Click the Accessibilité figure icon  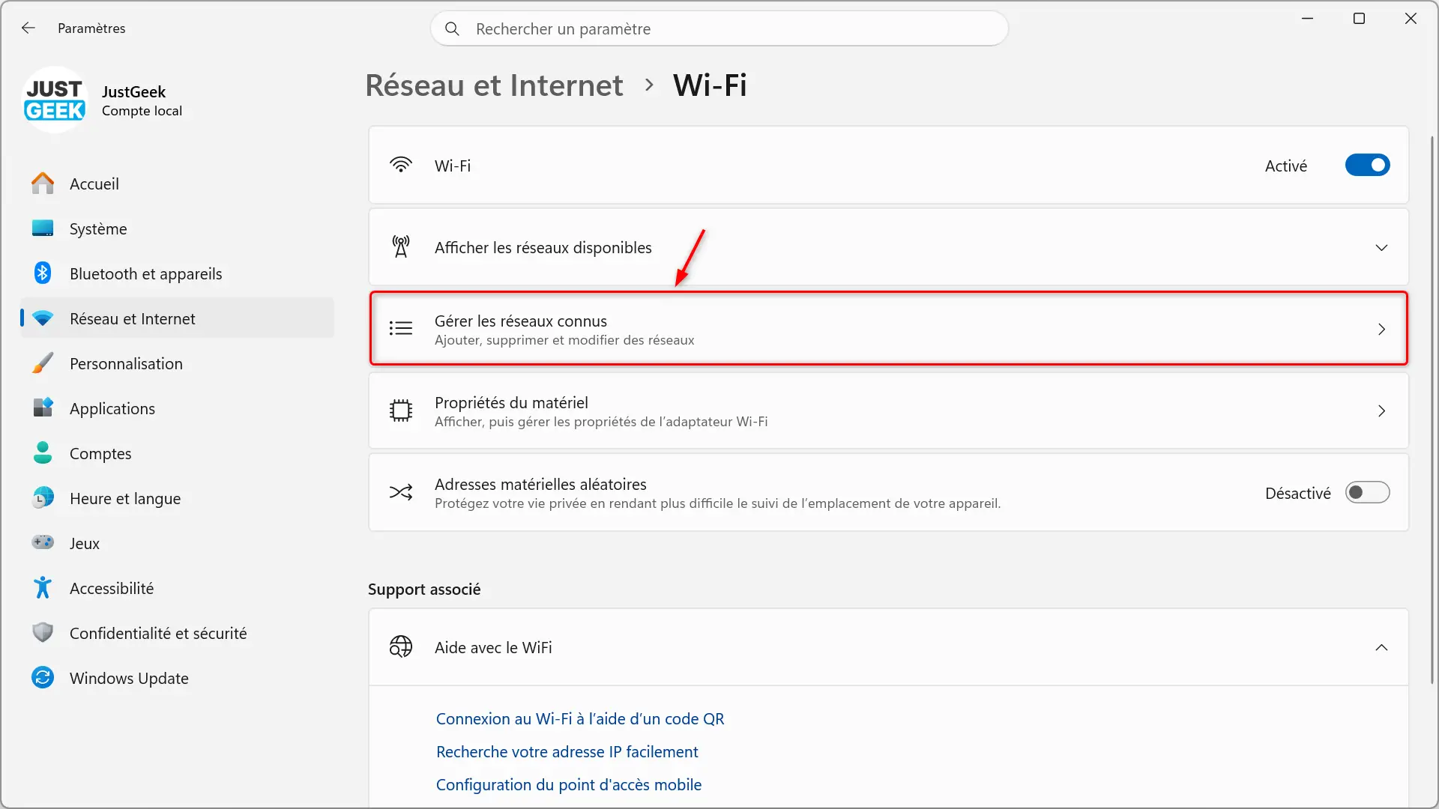pos(43,588)
